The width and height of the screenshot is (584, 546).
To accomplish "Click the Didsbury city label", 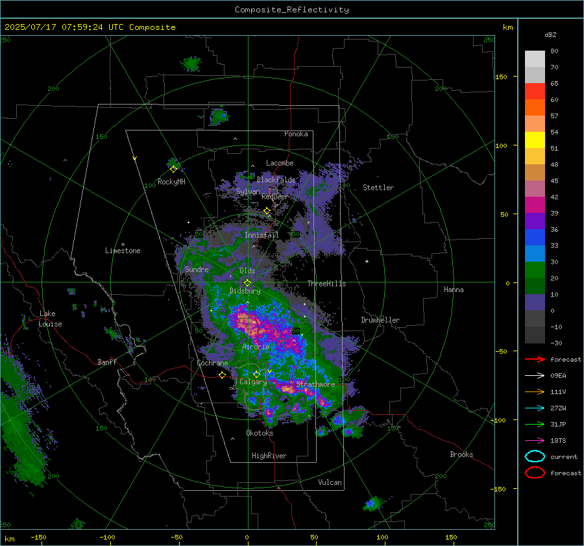I will [245, 291].
